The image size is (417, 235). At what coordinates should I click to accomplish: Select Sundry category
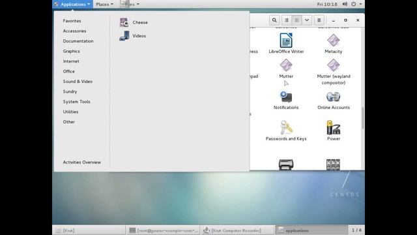70,91
